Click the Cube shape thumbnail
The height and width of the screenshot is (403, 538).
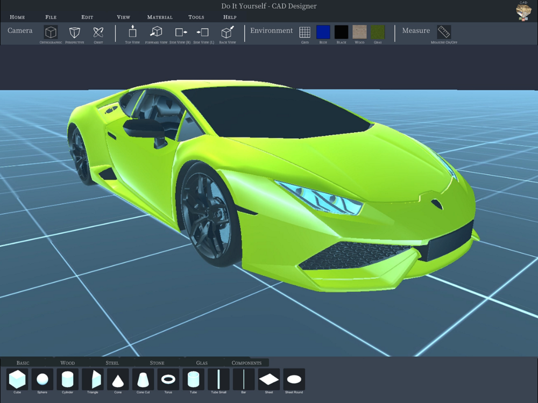[17, 379]
